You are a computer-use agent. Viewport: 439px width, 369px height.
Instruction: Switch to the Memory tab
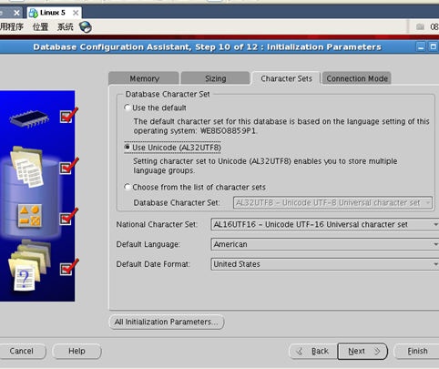coord(144,78)
